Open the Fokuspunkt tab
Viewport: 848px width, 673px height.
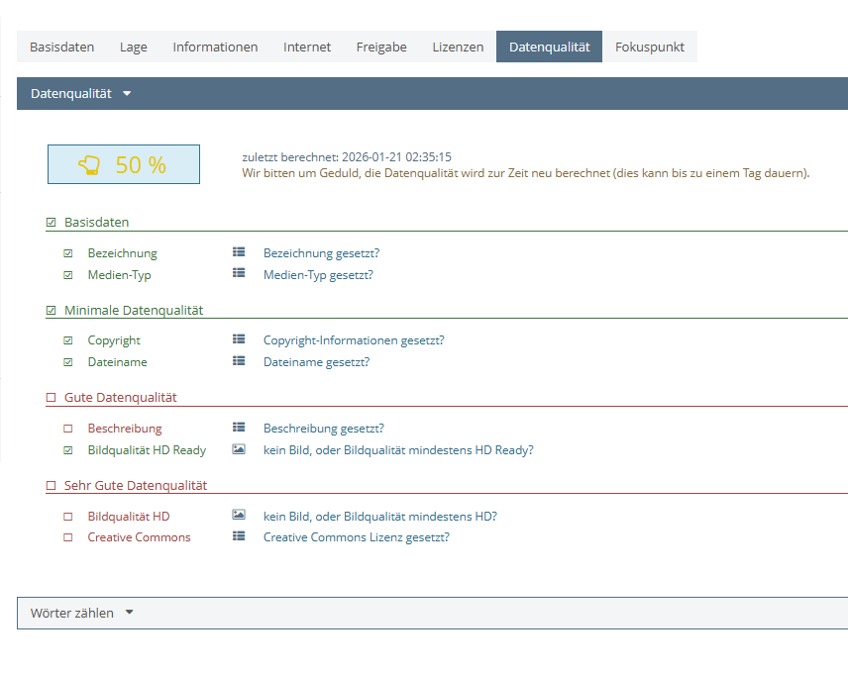650,47
